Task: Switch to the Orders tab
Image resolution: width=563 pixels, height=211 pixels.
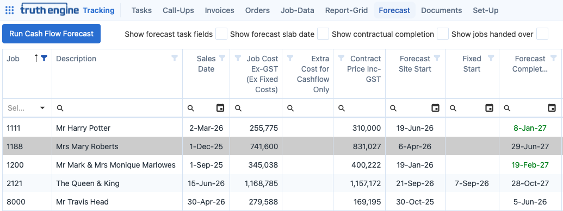Action: (x=257, y=10)
